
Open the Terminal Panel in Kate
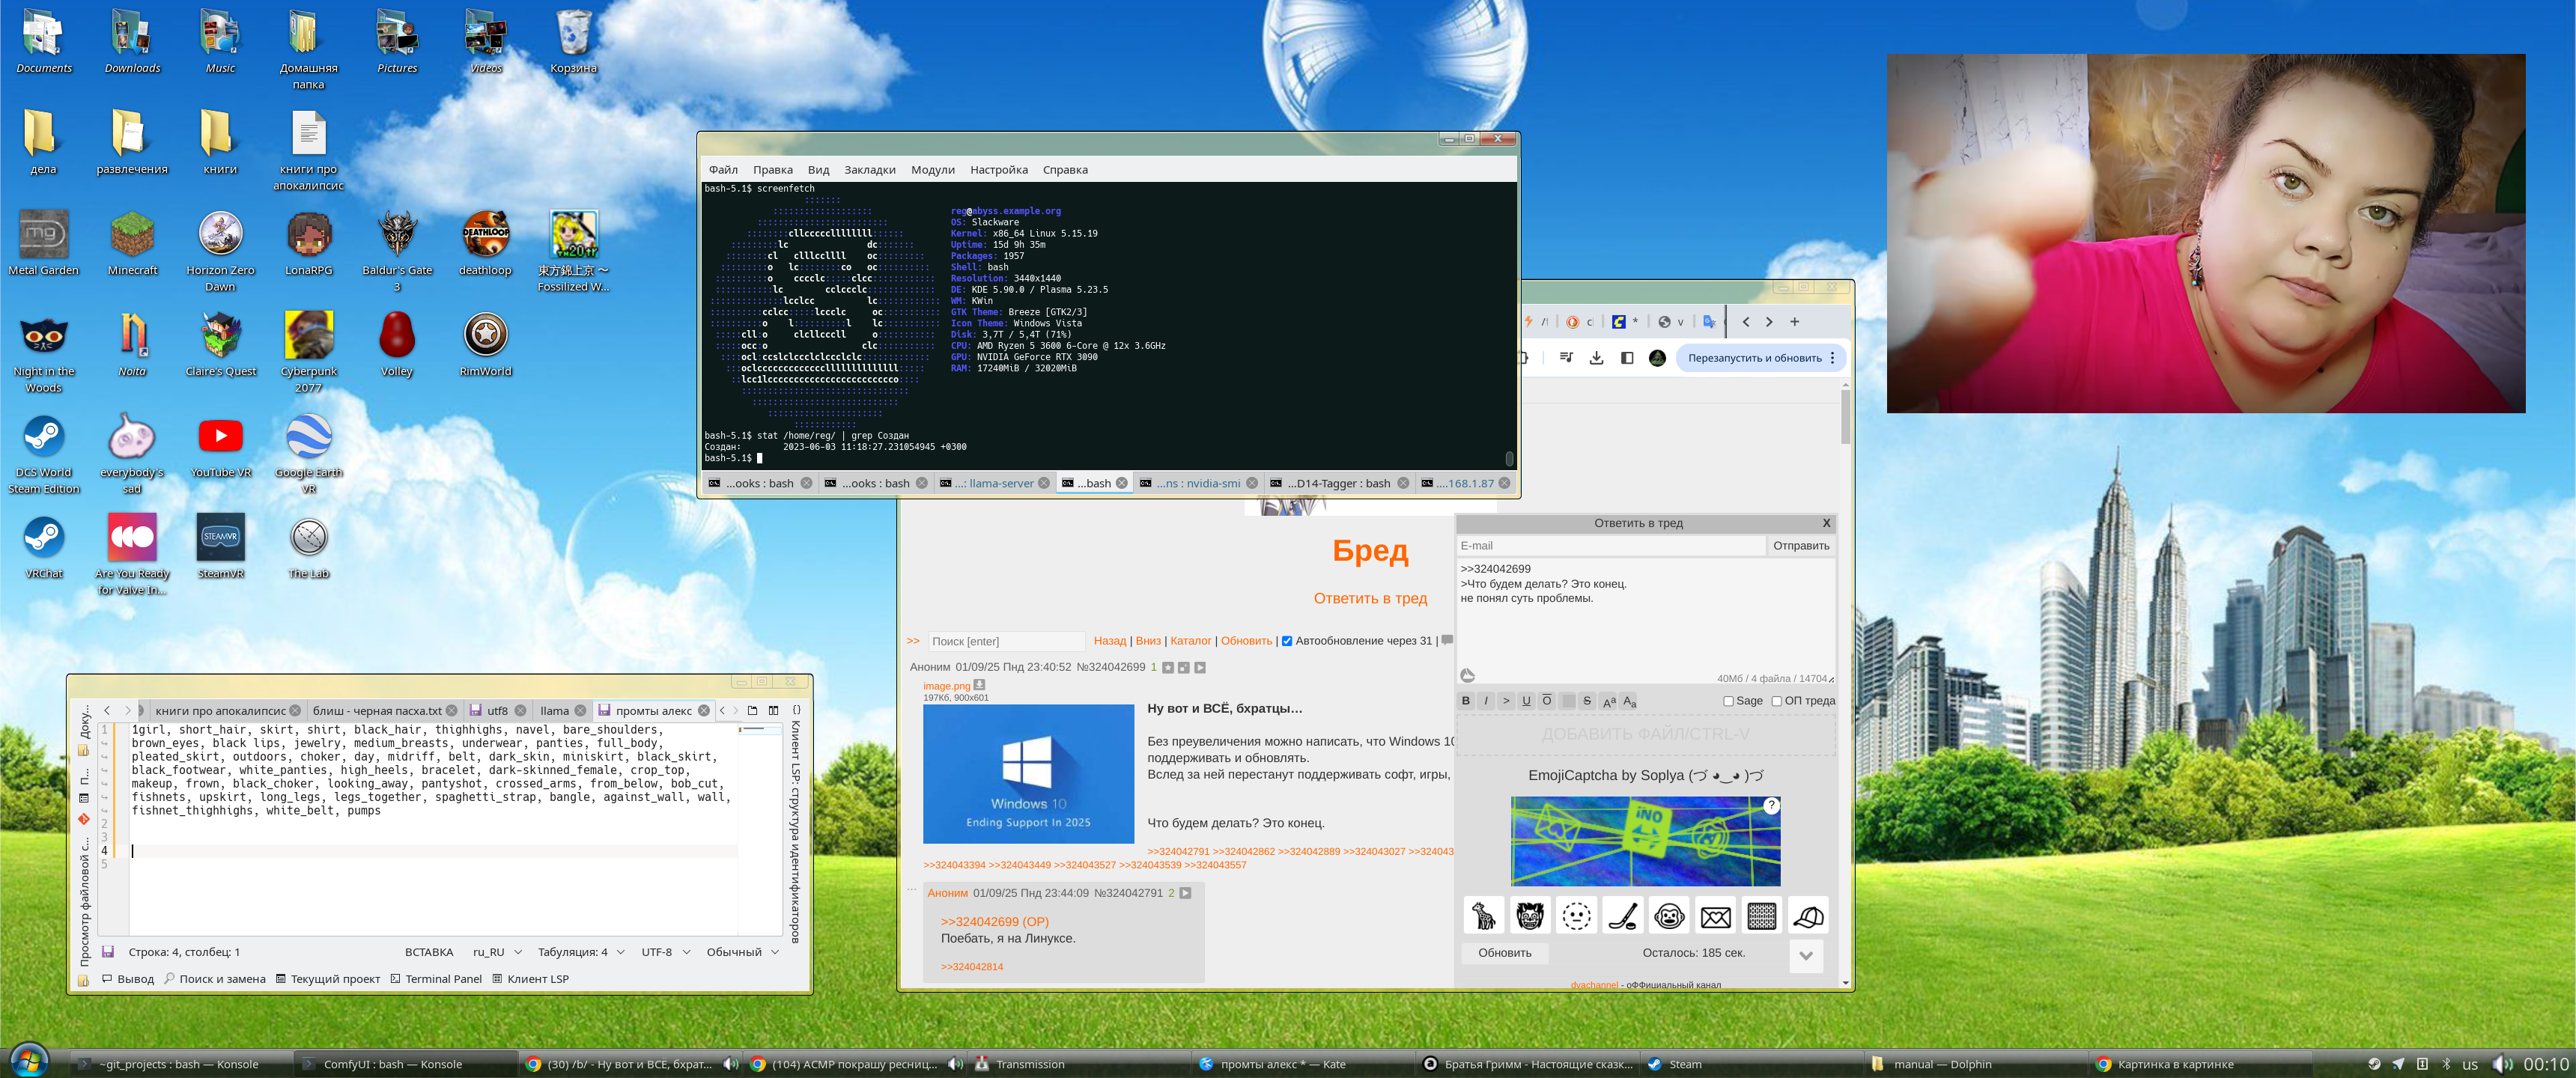point(436,979)
